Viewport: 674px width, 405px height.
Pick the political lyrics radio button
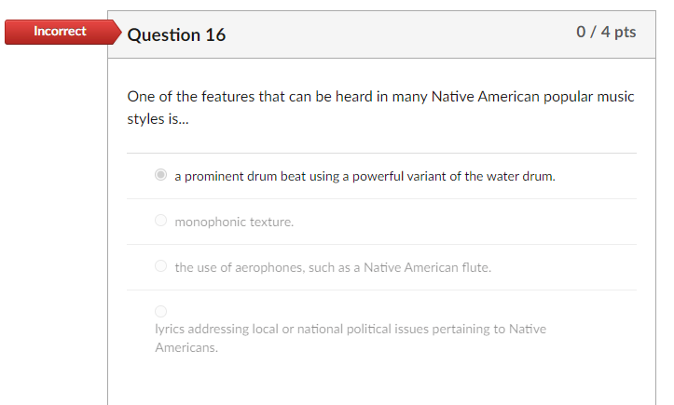click(161, 311)
